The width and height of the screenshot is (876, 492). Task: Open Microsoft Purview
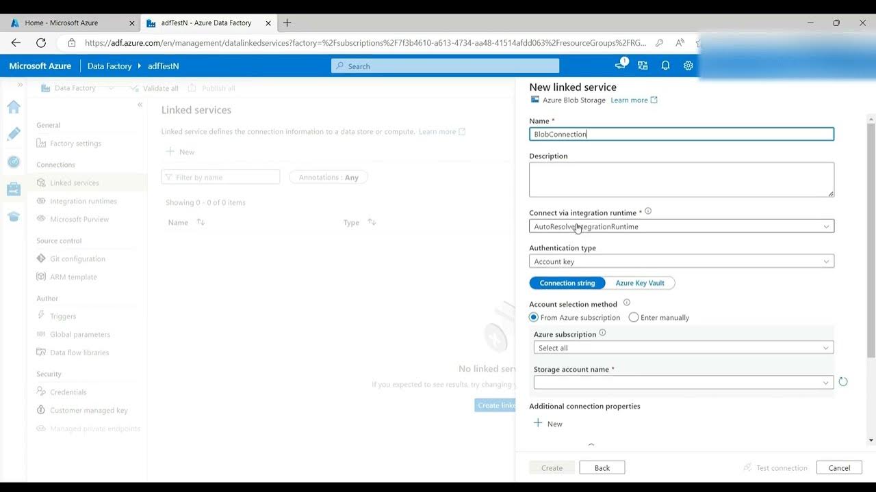pyautogui.click(x=79, y=219)
